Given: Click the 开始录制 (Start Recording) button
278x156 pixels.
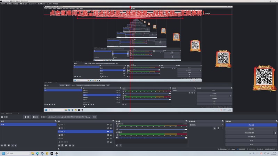Looking at the screenshot, I should [x=251, y=129].
